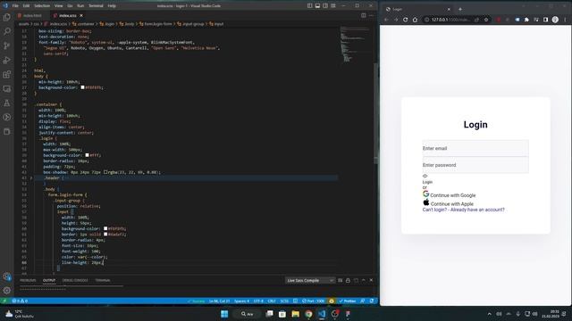
Task: Open the browser extensions puzzle icon
Action: click(x=526, y=20)
